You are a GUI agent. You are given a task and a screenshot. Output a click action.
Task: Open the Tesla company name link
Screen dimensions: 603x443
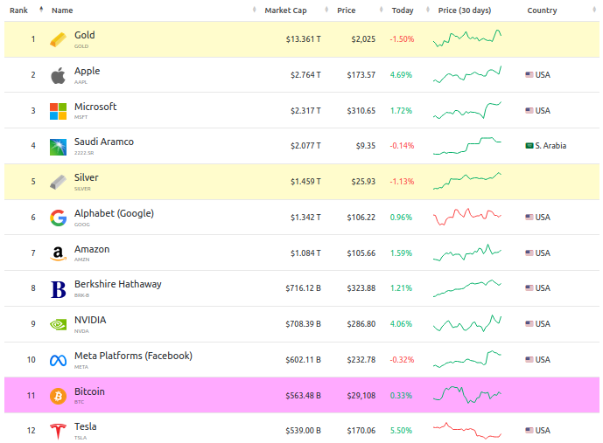click(x=85, y=426)
